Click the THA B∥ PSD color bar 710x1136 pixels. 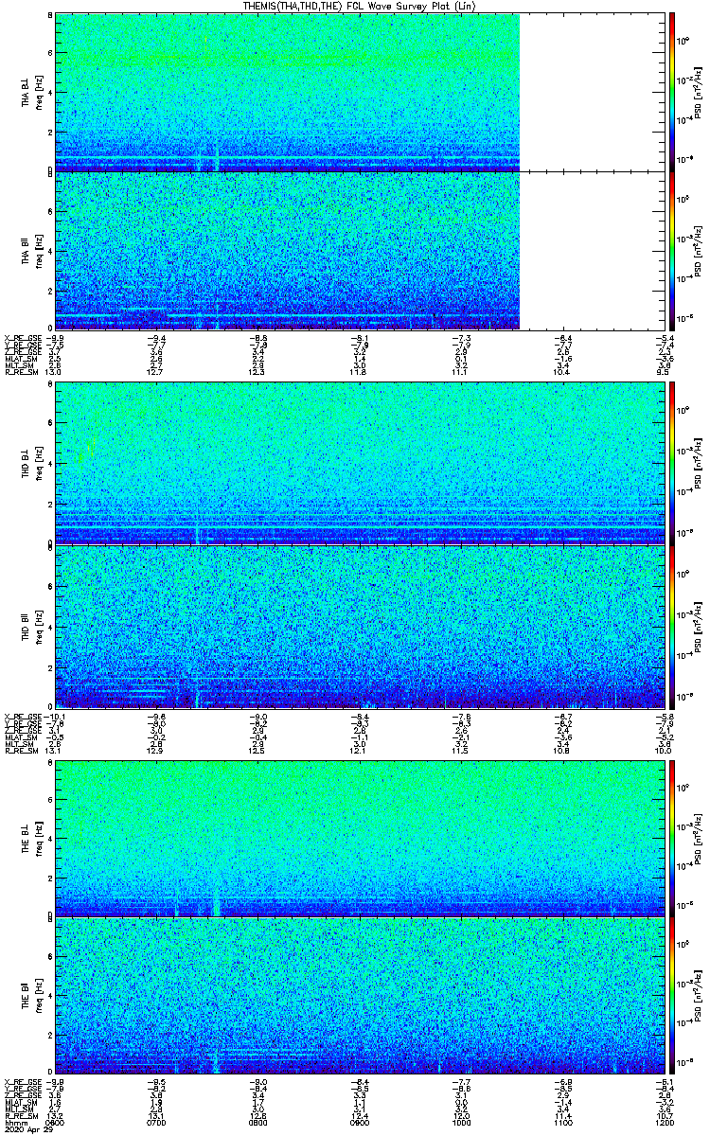coord(672,250)
